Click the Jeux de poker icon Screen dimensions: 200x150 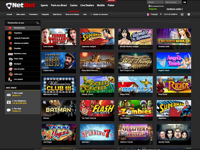click(x=10, y=69)
